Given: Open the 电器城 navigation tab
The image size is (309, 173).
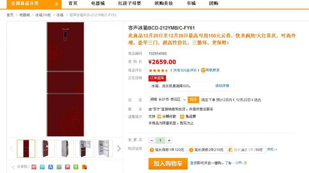Looking at the screenshot, I should tap(98, 3).
